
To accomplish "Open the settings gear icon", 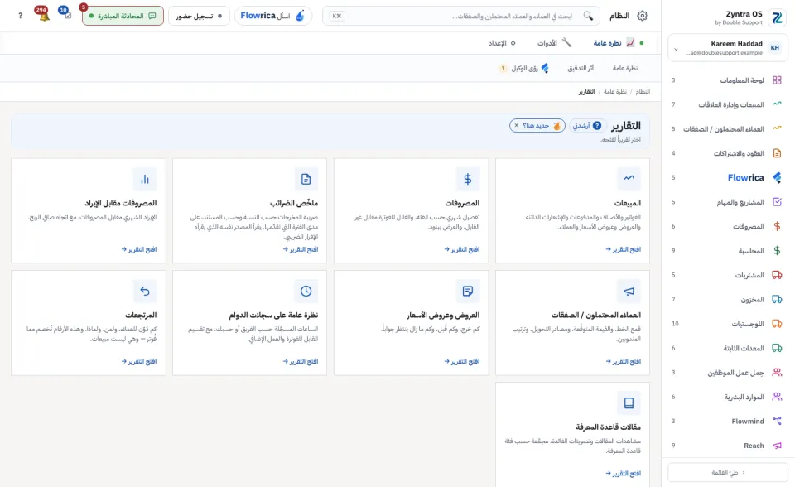I will point(642,16).
